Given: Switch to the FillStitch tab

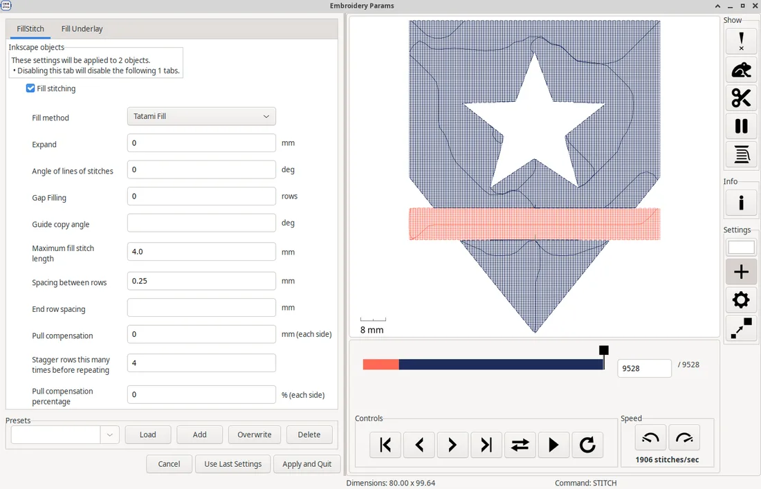Looking at the screenshot, I should tap(30, 28).
